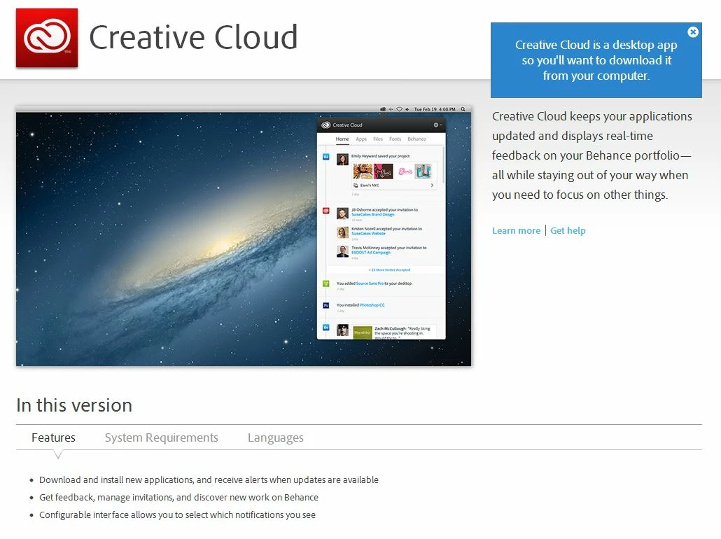Click the 'Configurable interface' bullet text

coord(178,515)
